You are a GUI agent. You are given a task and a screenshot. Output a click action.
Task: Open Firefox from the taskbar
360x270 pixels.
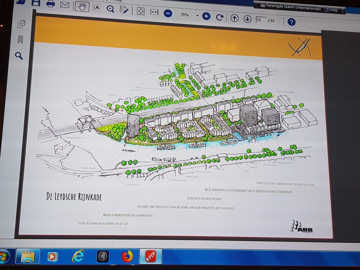(x=127, y=256)
